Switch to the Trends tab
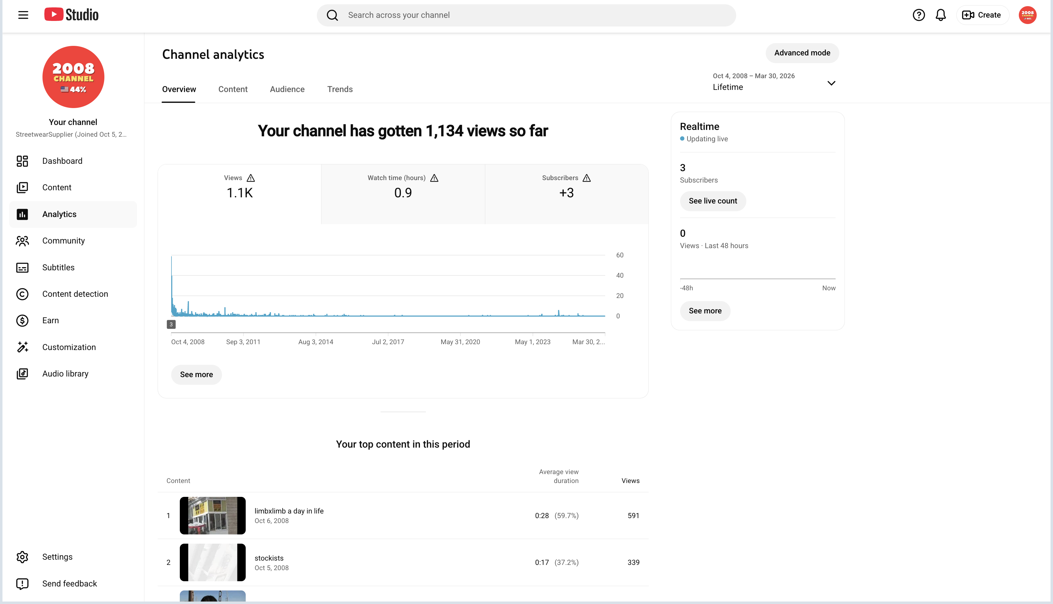1053x604 pixels. [x=340, y=89]
